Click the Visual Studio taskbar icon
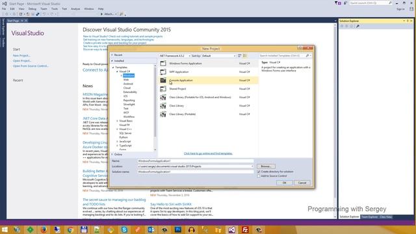Screen dimensions: 416x234 click(x=231, y=229)
